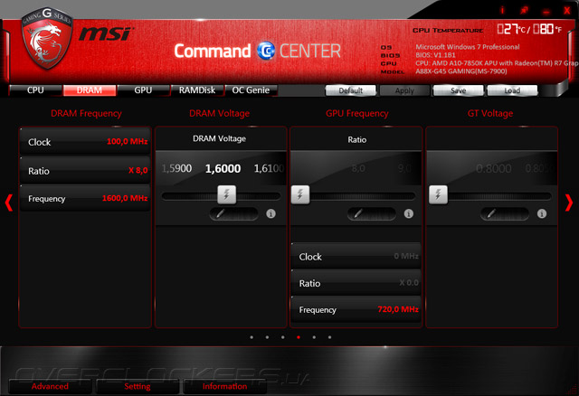579x396 pixels.
Task: Save the current profile
Action: pos(459,90)
